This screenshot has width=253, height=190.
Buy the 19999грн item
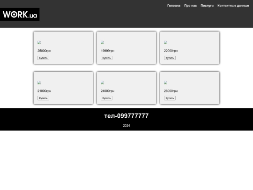106,58
